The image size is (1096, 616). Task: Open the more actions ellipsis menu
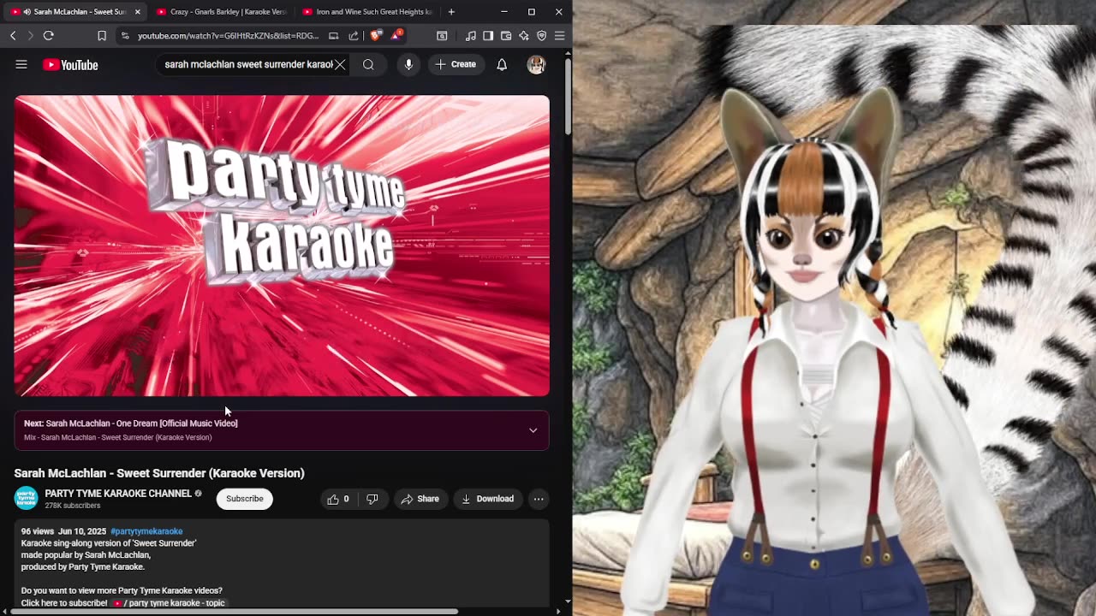tap(539, 499)
